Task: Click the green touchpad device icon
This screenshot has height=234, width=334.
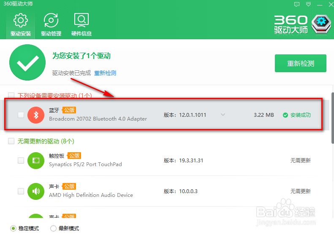Action: tap(36, 161)
